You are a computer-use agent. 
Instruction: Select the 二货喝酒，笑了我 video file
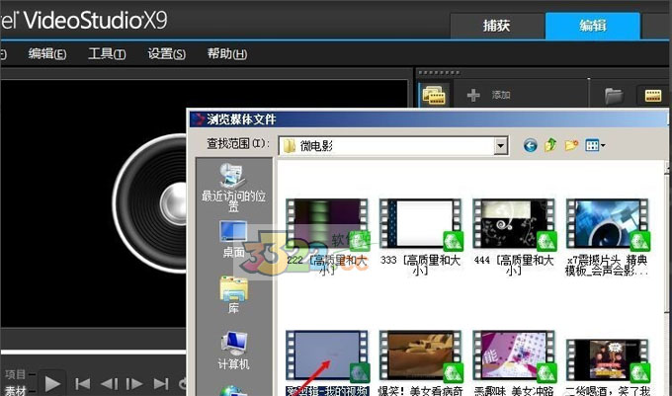(608, 366)
